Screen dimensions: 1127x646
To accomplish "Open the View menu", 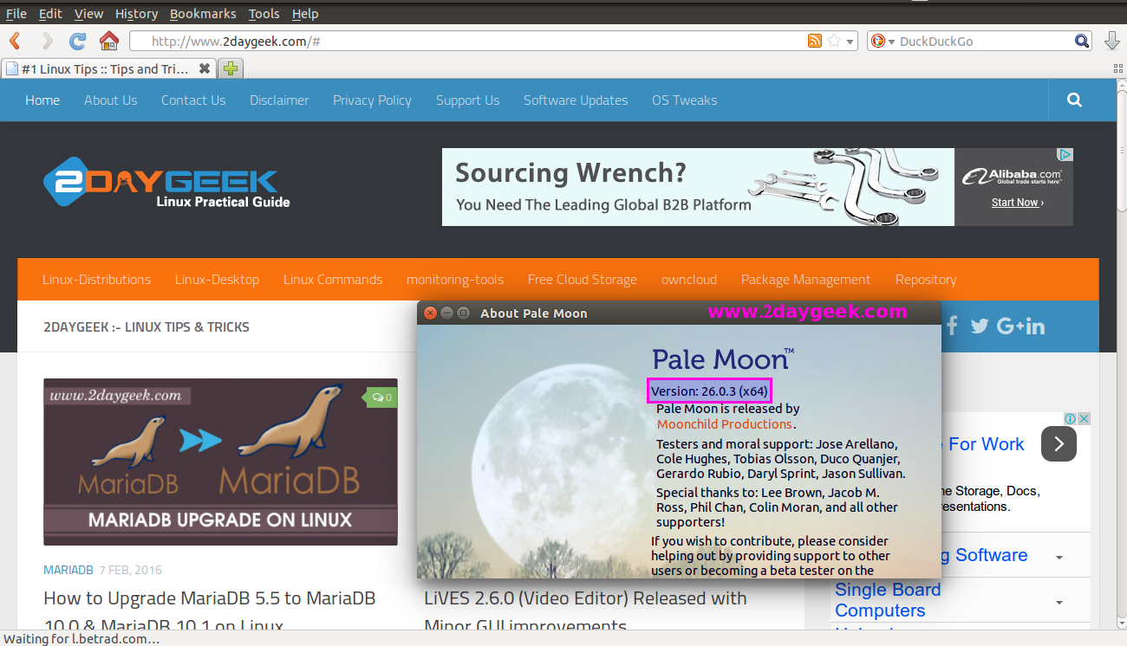I will [x=88, y=14].
